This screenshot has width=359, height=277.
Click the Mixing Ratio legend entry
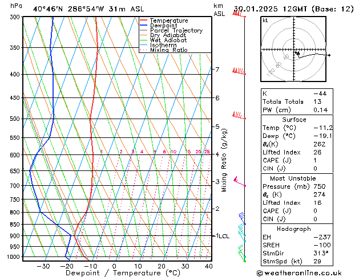[164, 50]
